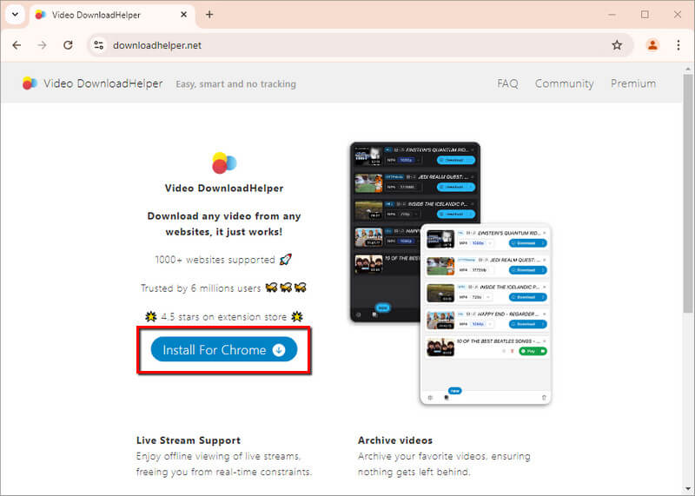Image resolution: width=695 pixels, height=496 pixels.
Task: Click the Archive videos heading
Action: tap(395, 440)
